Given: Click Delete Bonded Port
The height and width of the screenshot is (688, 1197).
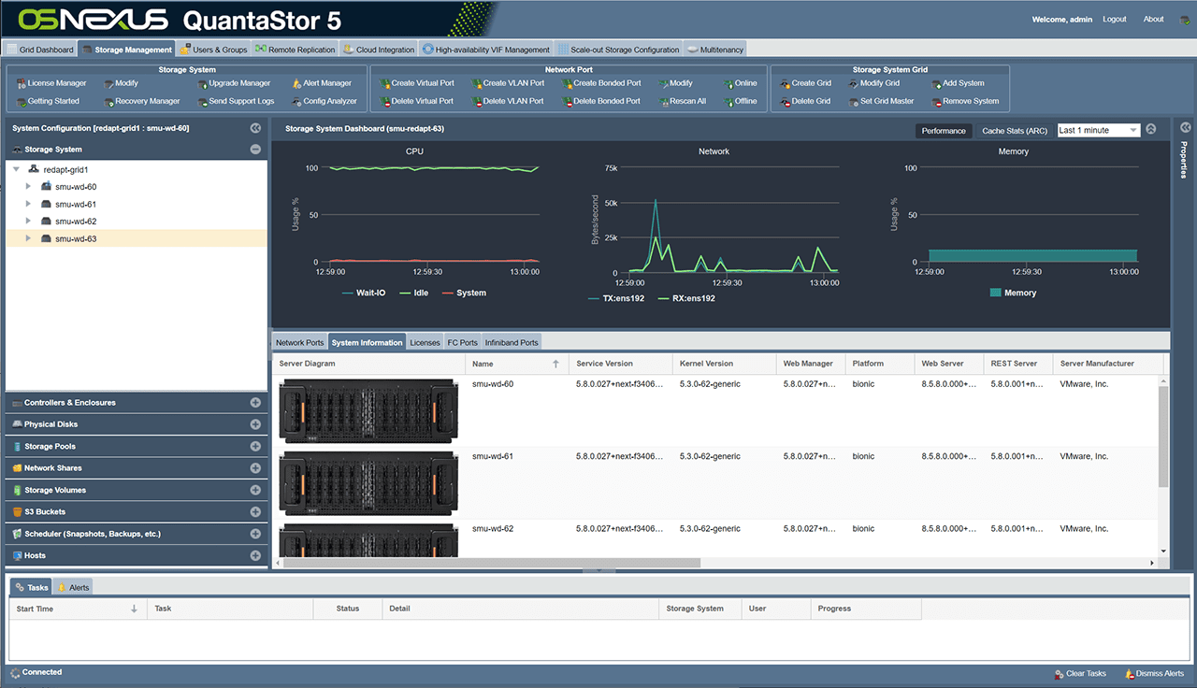Looking at the screenshot, I should click(601, 101).
